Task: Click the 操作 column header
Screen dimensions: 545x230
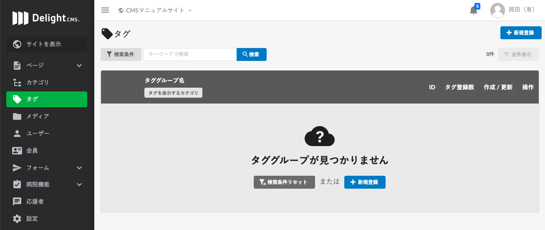Action: pos(528,87)
